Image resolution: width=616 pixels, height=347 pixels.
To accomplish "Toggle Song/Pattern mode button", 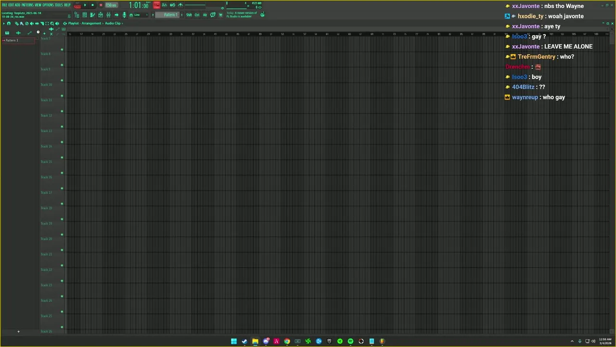I will click(77, 5).
